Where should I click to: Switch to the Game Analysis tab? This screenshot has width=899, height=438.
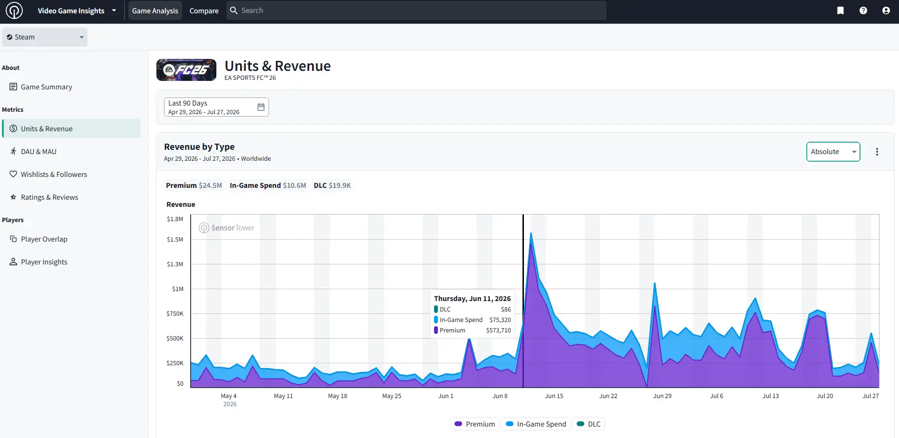(x=155, y=10)
